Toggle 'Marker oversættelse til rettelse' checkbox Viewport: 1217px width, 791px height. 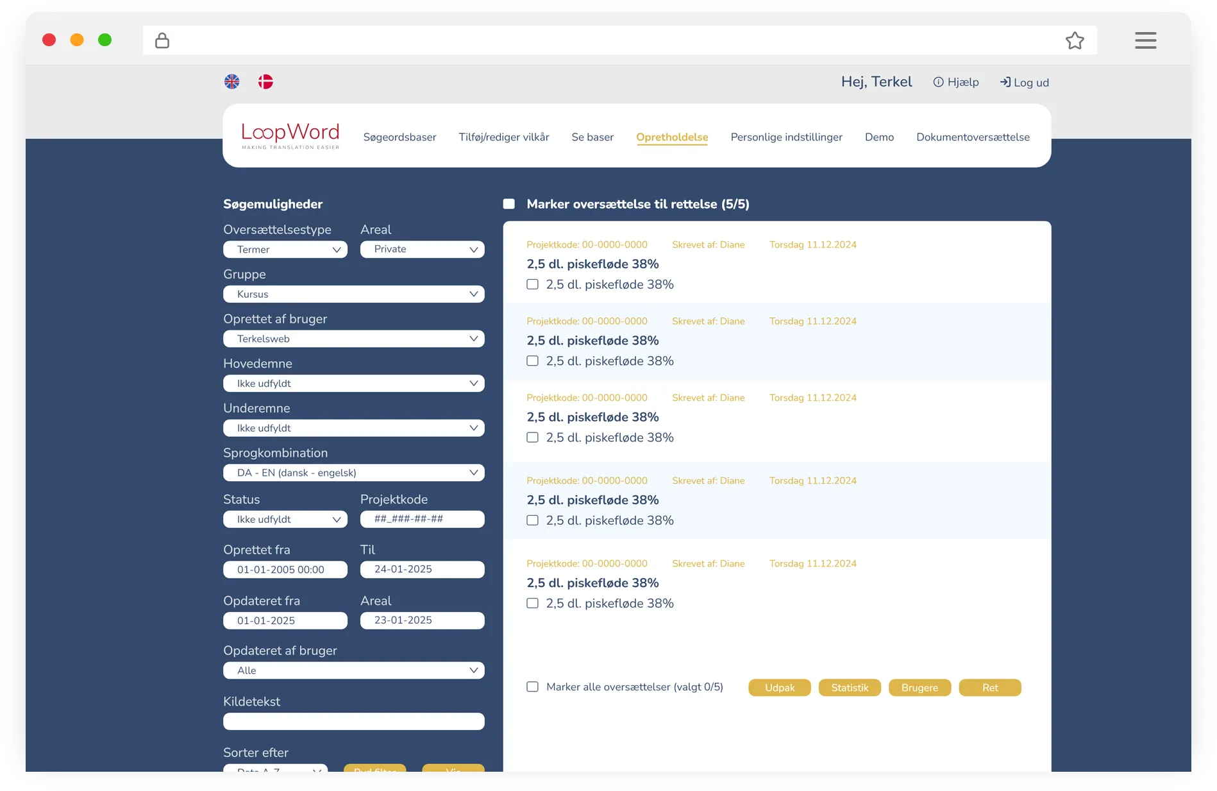509,204
